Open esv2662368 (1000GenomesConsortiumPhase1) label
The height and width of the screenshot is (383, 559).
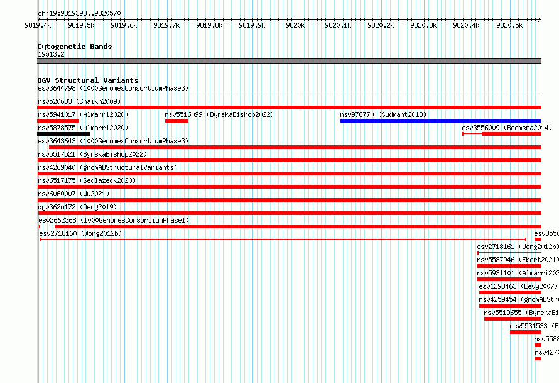[x=114, y=220]
